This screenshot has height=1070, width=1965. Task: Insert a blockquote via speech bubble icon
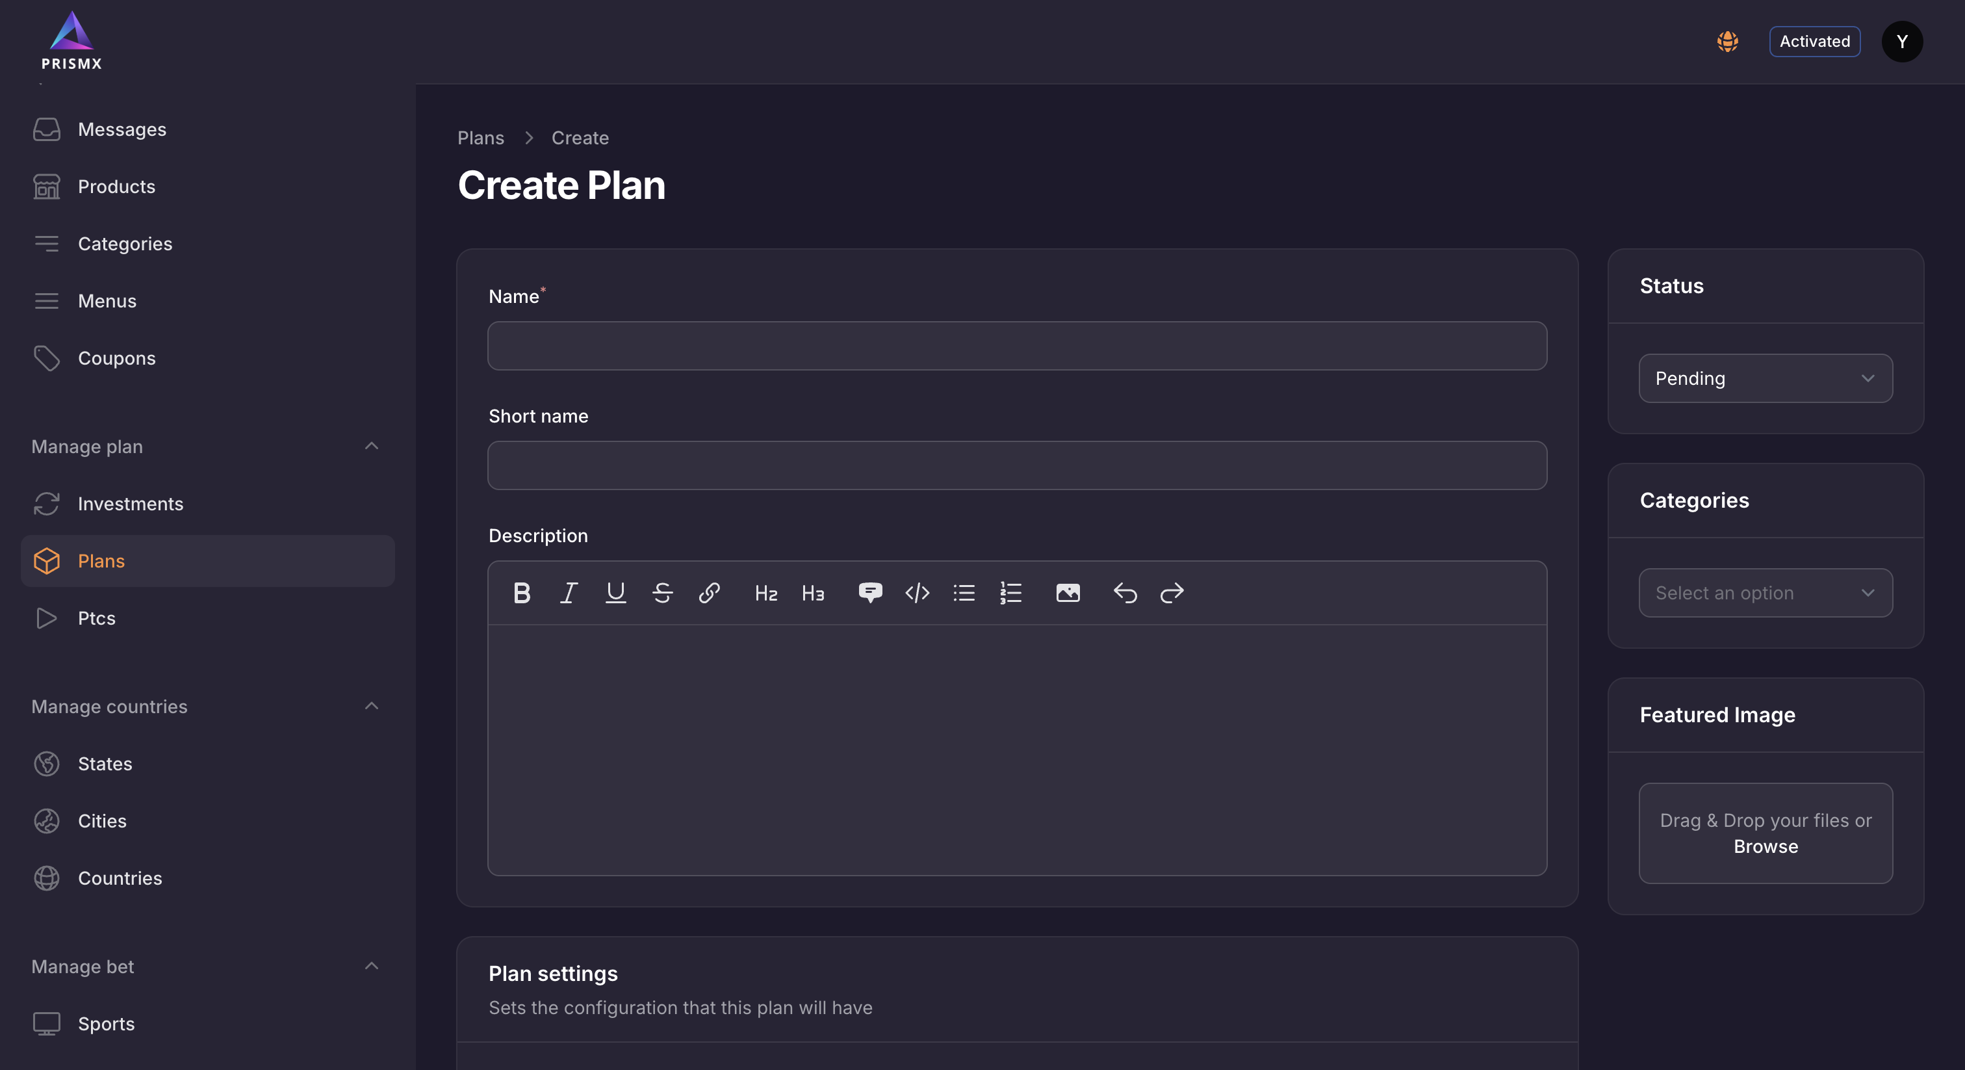[869, 593]
